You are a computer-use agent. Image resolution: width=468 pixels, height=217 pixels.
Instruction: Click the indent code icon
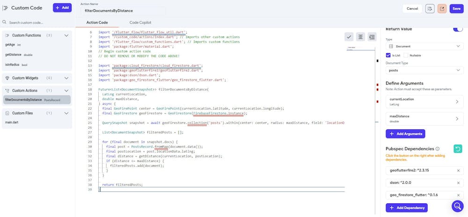(372, 37)
